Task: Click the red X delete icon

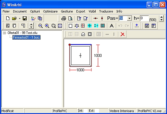Action: tap(122, 34)
